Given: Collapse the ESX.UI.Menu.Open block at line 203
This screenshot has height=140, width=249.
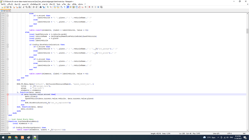Looking at the screenshot, I should click(8, 84).
